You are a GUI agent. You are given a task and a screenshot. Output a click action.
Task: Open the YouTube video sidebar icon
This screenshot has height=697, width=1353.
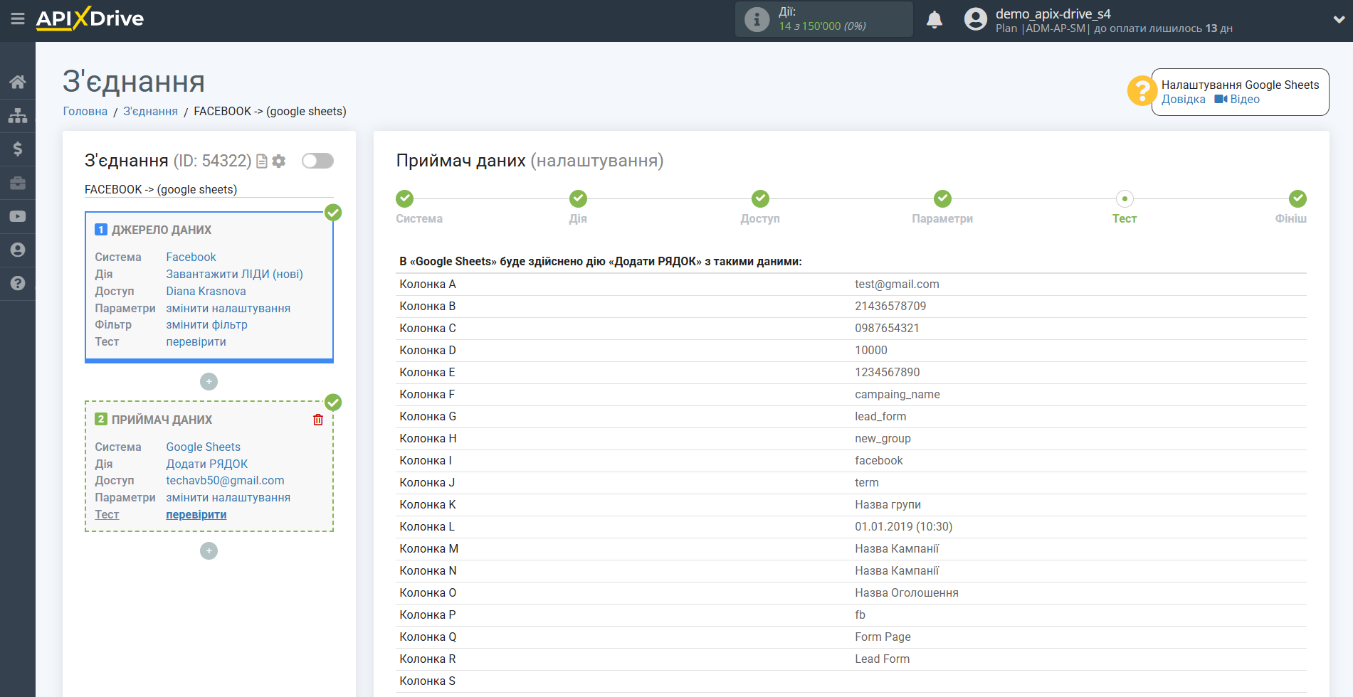18,216
